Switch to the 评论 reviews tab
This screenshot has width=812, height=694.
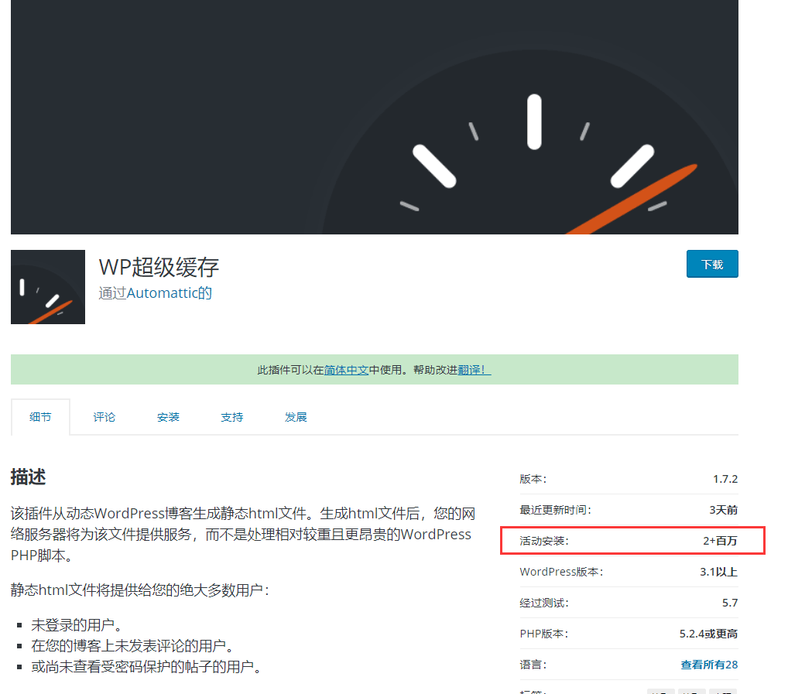pyautogui.click(x=104, y=417)
